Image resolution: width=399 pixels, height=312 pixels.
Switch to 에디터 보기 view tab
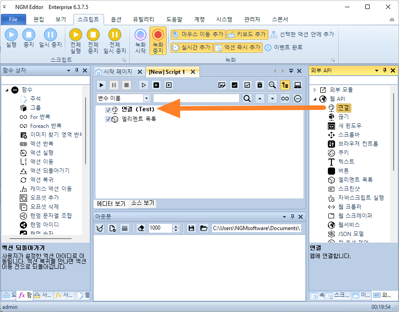pos(111,203)
